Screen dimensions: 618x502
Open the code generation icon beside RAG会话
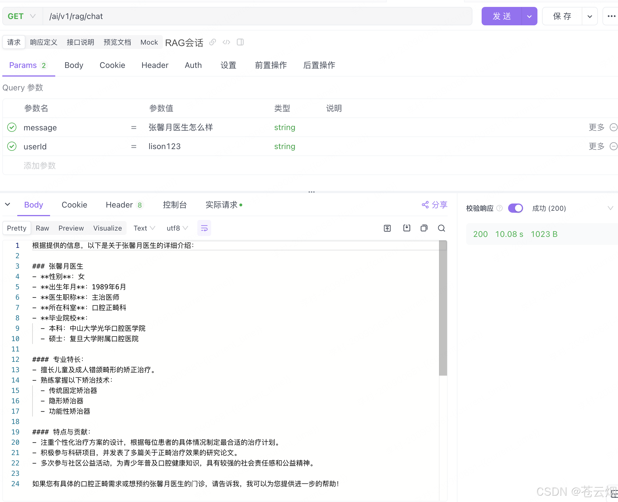coord(226,42)
